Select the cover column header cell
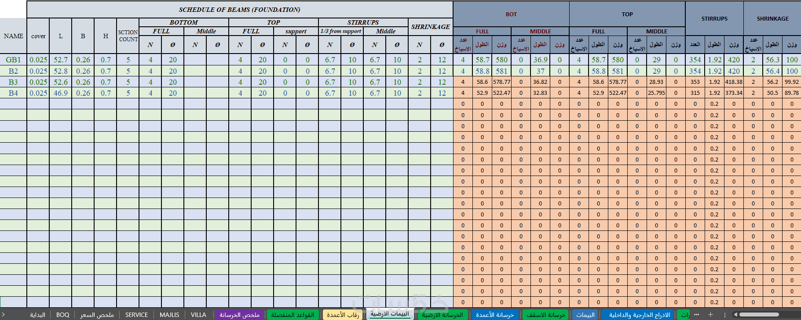 pyautogui.click(x=38, y=36)
